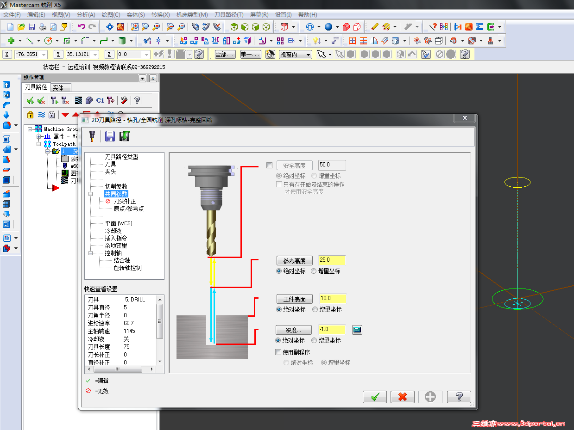Viewport: 574px width, 430px height.
Task: Click the New file icon in toolbar
Action: [10, 27]
